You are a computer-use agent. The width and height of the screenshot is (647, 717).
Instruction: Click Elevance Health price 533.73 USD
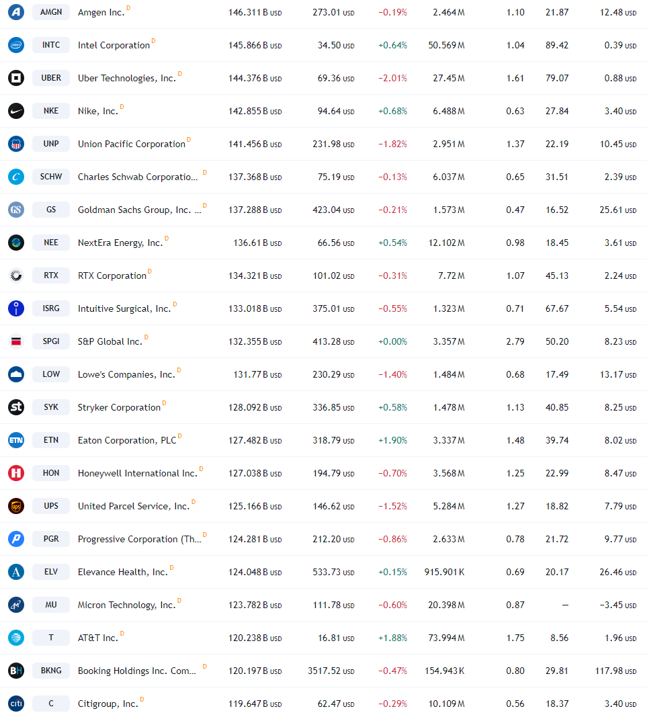click(333, 572)
